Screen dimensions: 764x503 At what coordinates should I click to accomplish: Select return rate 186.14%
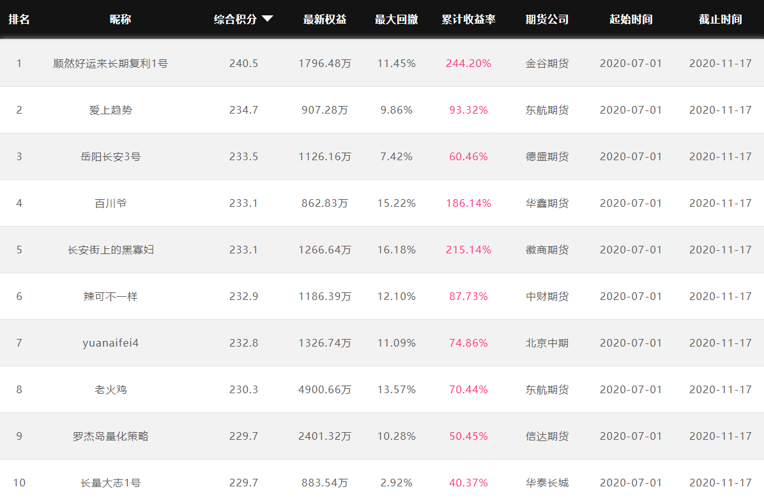pos(468,203)
